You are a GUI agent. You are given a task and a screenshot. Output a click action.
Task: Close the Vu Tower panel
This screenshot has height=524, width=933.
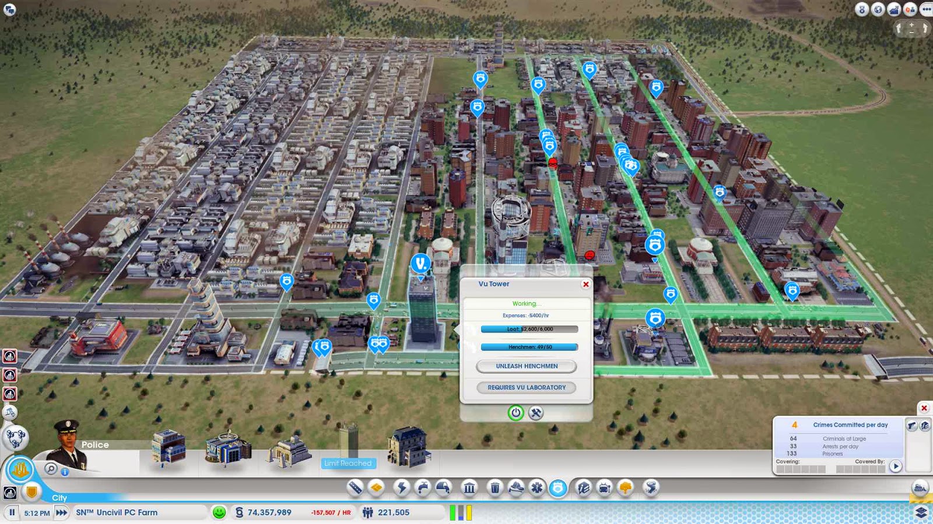(x=586, y=284)
